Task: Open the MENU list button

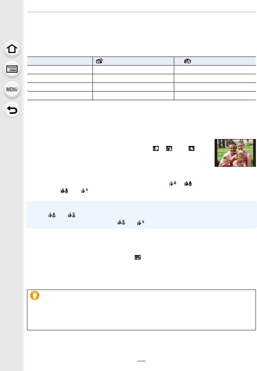Action: coord(12,89)
